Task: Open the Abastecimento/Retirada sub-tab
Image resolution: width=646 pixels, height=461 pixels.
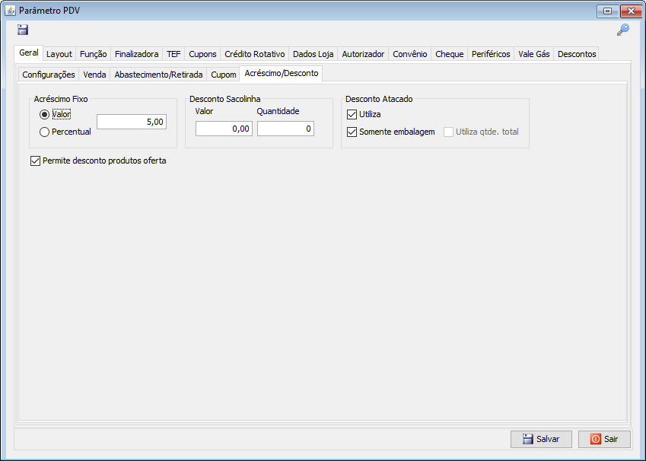Action: (158, 75)
